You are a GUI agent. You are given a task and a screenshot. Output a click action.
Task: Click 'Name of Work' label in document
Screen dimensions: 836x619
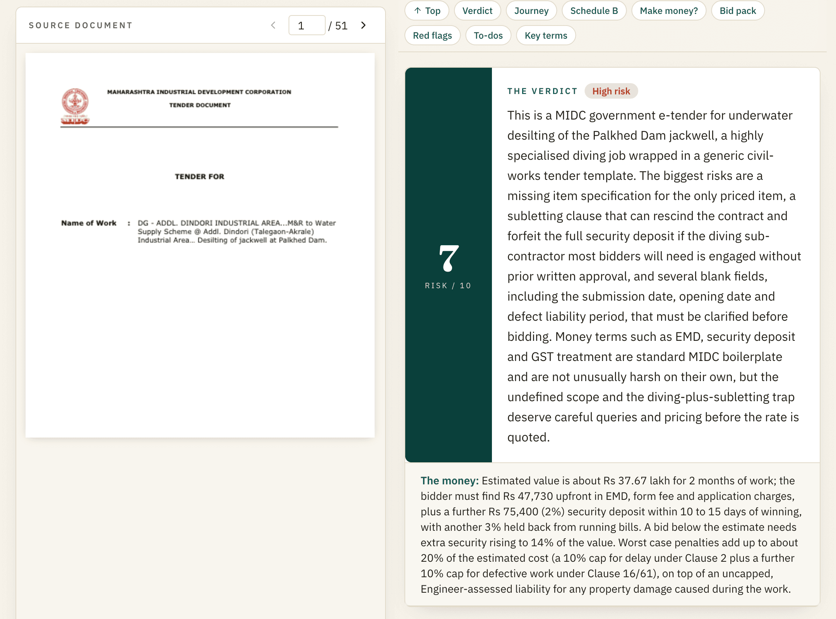tap(89, 223)
